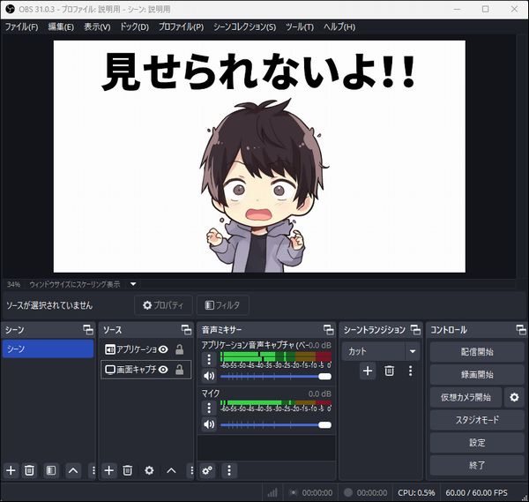Screen dimensions: 529x502
Task: Open the シーンコレクション(S) menu
Action: point(244,27)
